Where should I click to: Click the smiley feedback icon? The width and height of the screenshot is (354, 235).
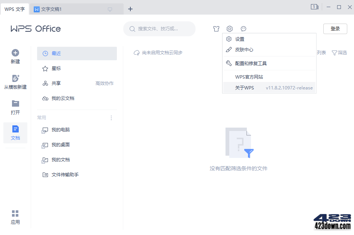(243, 28)
